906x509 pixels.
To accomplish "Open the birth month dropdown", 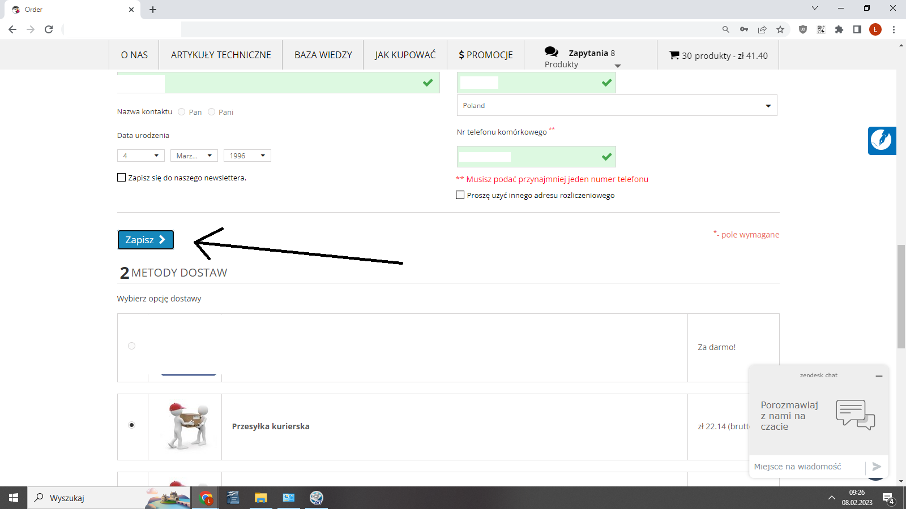I will tap(194, 156).
